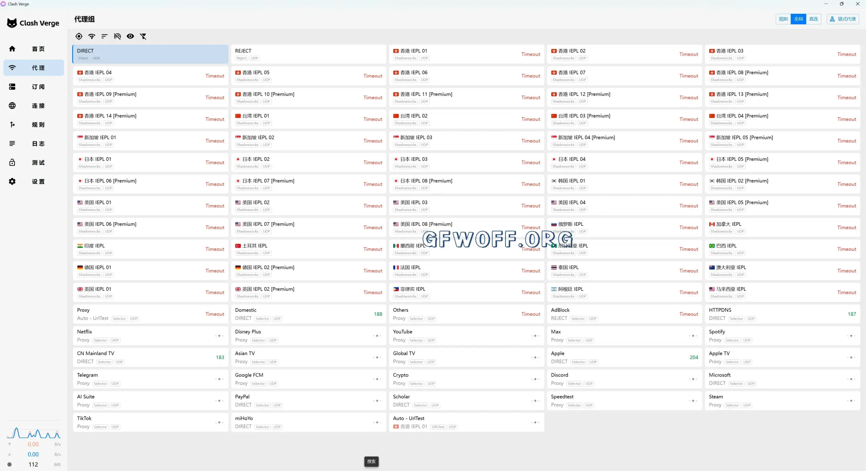Click the crossed-out filter funnel icon

tap(143, 36)
